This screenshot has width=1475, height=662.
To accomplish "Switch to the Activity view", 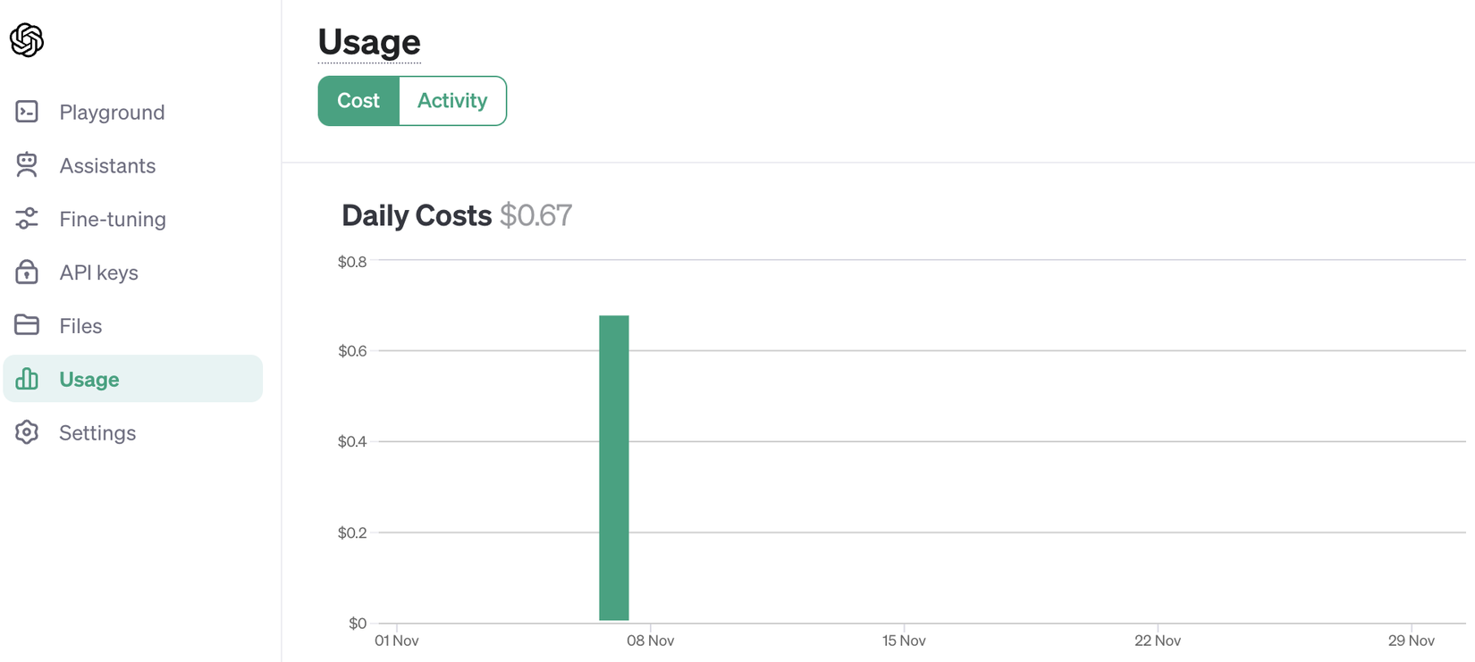I will (x=452, y=101).
